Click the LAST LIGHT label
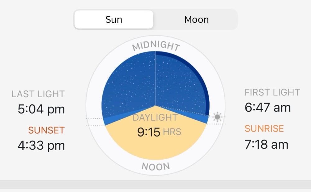The height and width of the screenshot is (192, 311). (38, 94)
